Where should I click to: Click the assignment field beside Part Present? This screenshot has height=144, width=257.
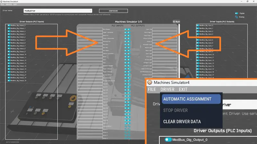tap(90, 29)
